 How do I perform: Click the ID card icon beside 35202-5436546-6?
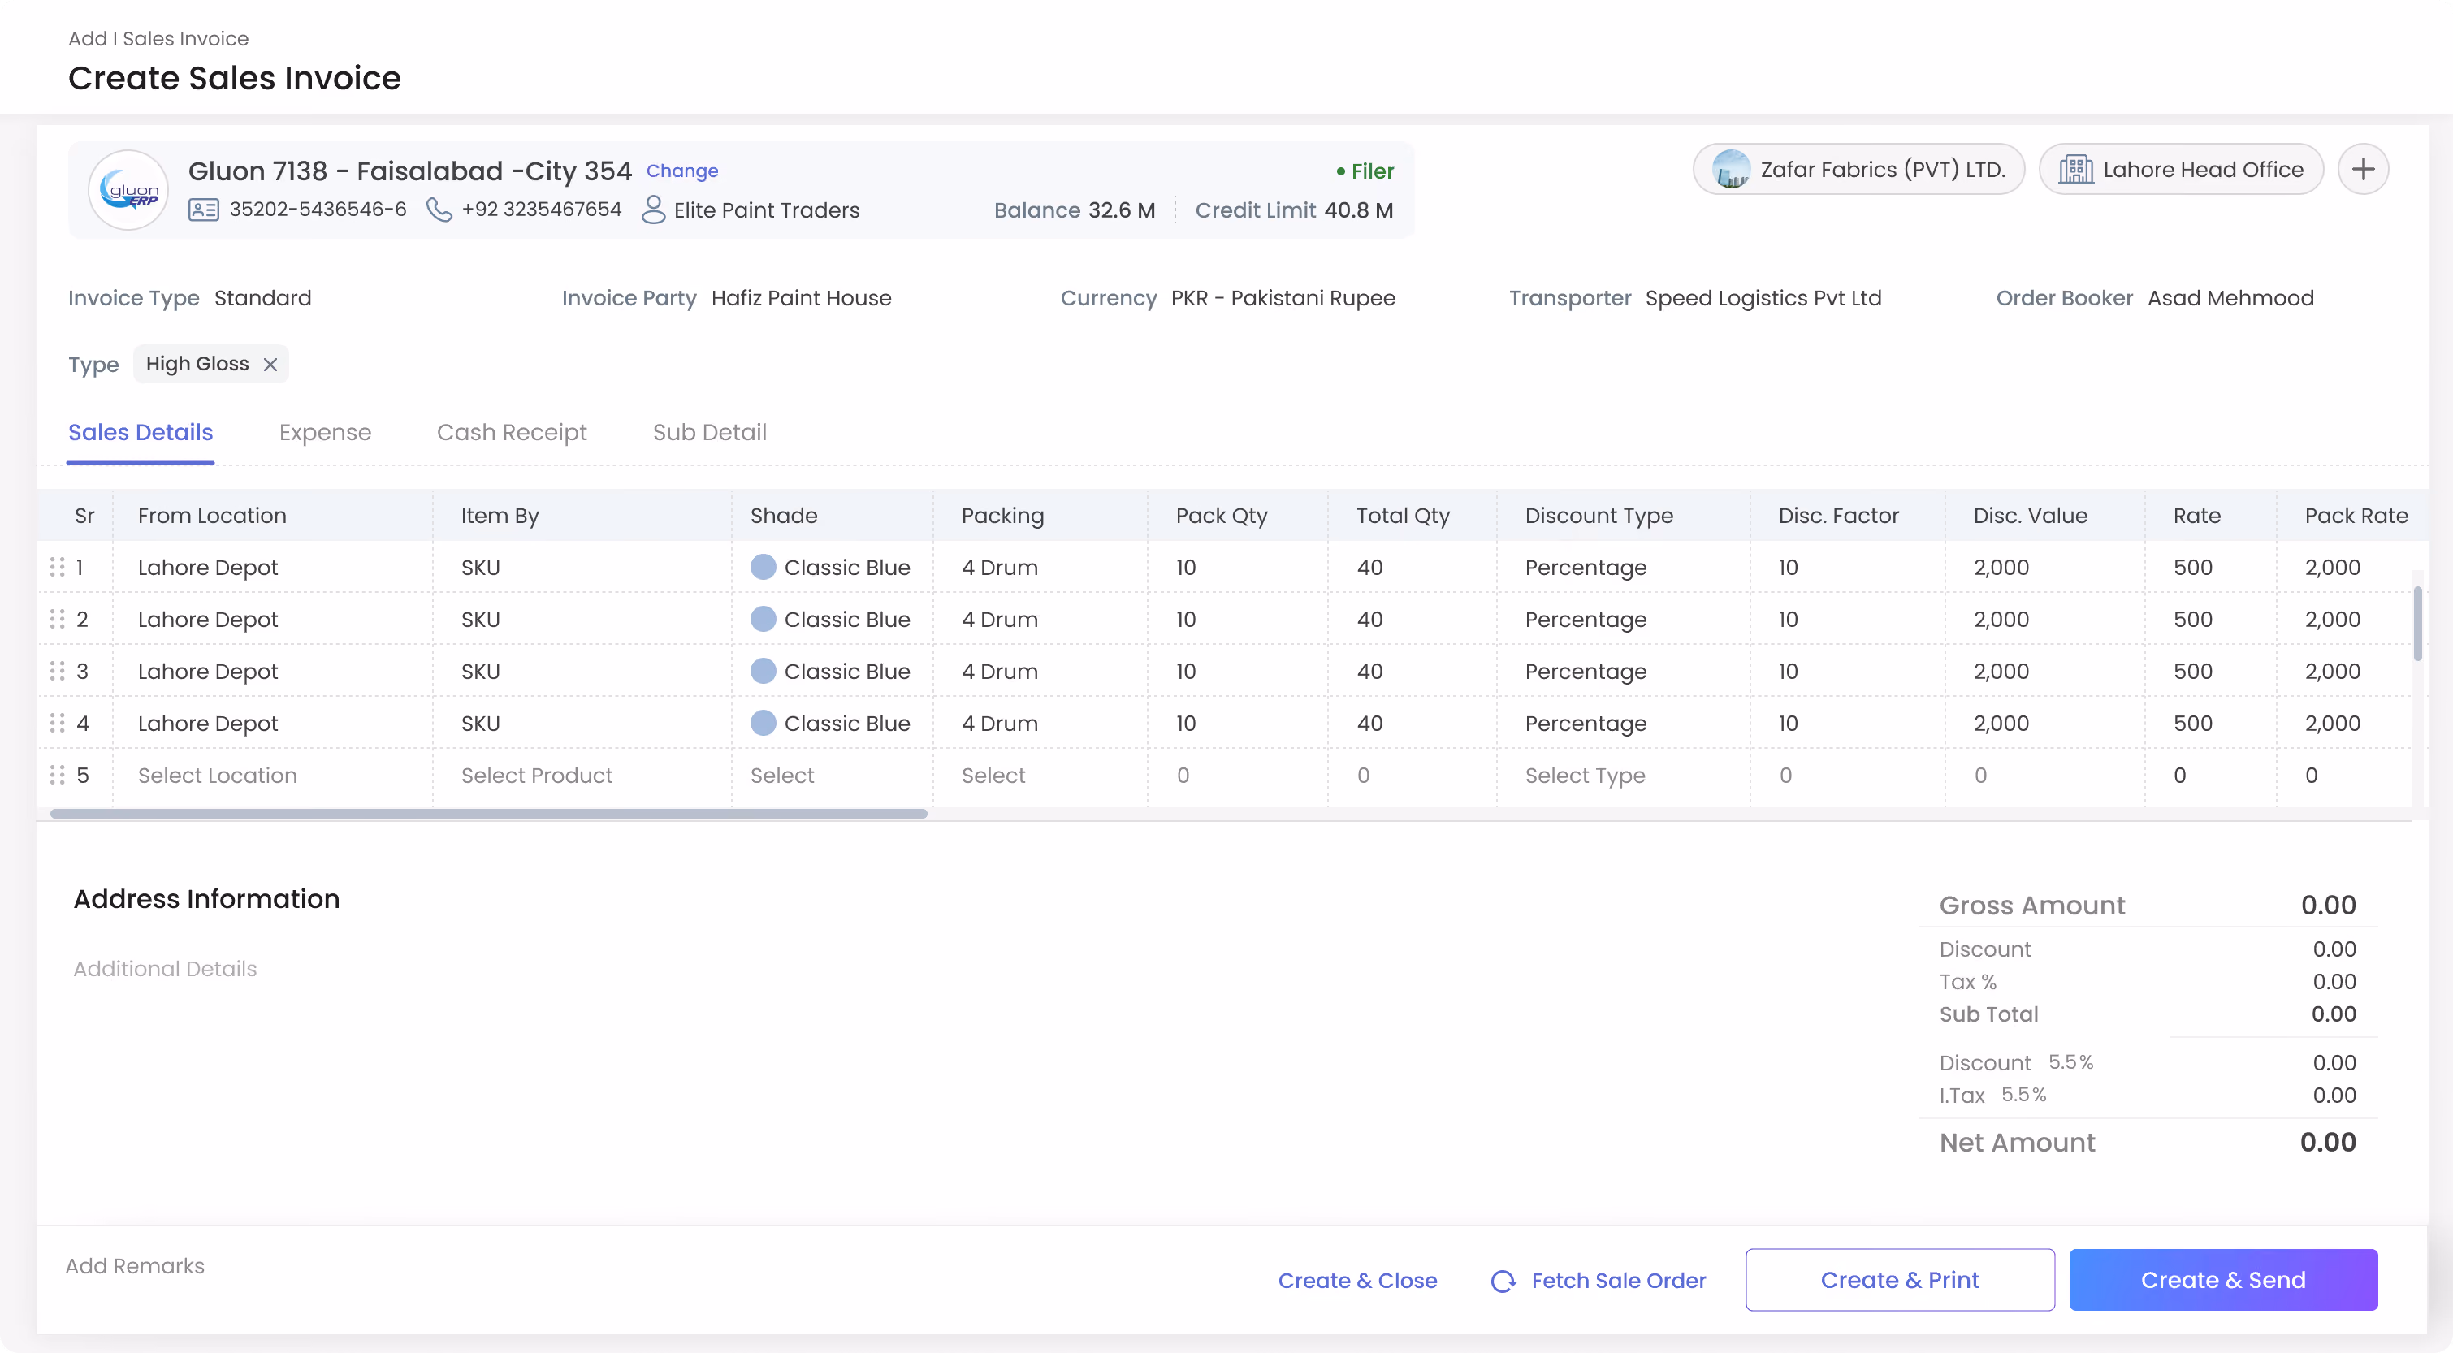pyautogui.click(x=204, y=210)
